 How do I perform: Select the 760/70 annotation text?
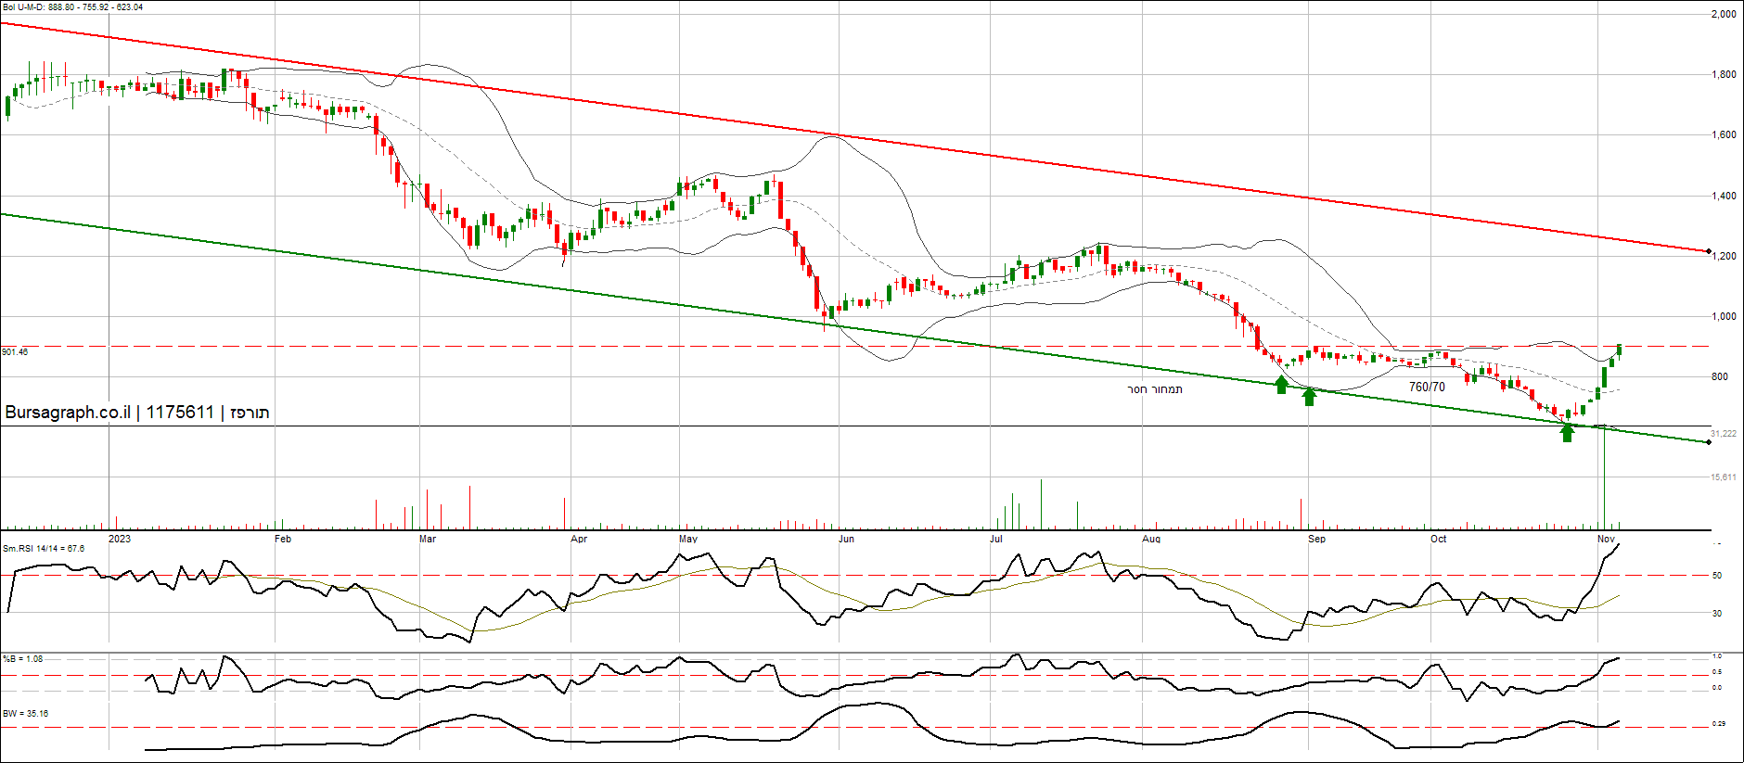coord(1427,387)
